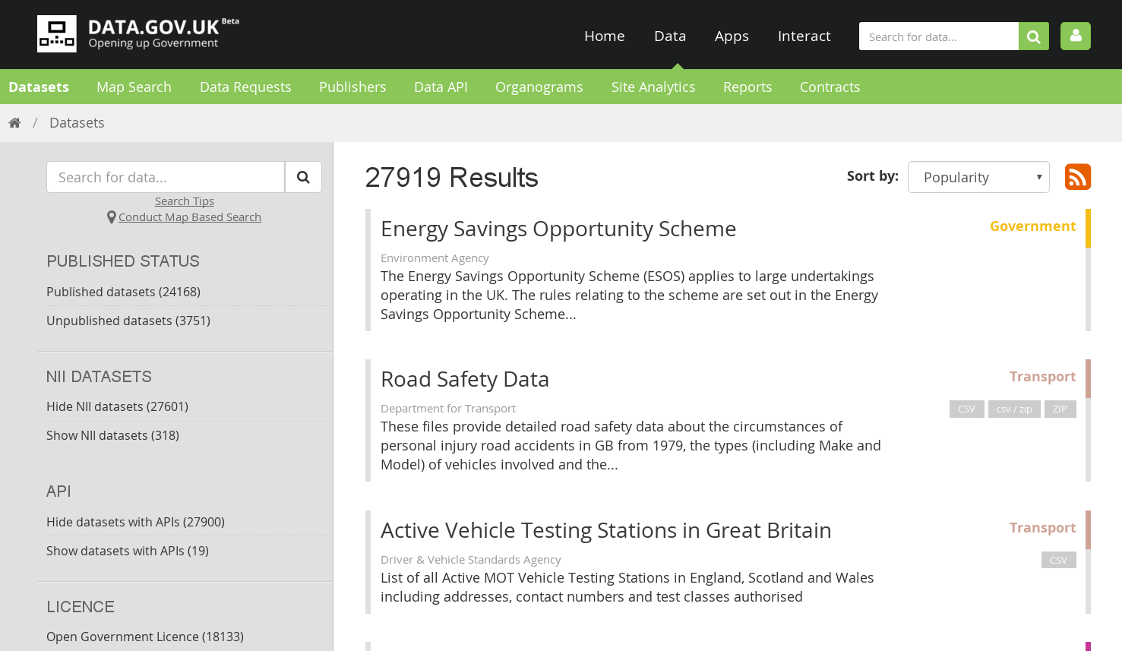
Task: Open the Contracts tab
Action: coord(830,87)
